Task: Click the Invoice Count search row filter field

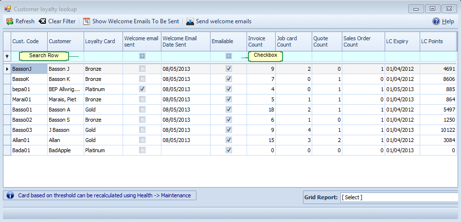Action: 261,56
